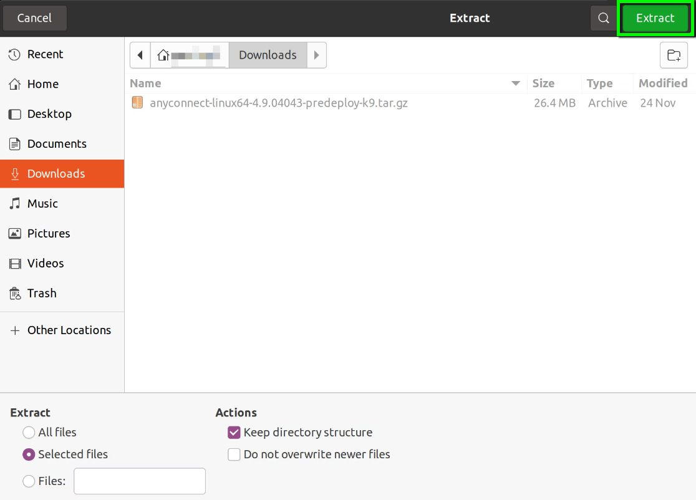Open the Recent files sidebar entry
696x500 pixels.
(44, 54)
